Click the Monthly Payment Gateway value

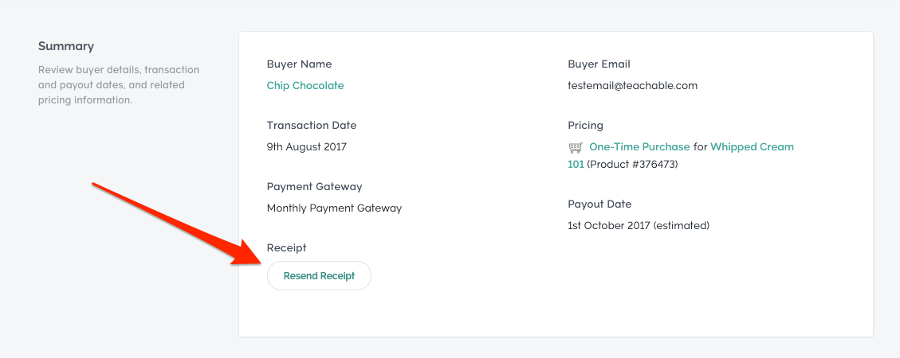click(x=334, y=208)
